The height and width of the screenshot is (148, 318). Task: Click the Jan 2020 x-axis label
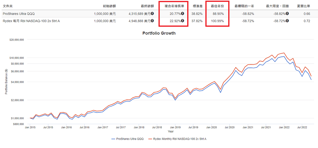211,128
